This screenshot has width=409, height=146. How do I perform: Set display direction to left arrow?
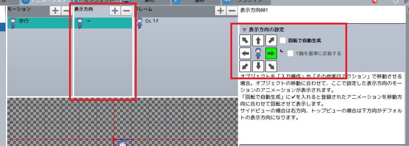[x=245, y=54]
